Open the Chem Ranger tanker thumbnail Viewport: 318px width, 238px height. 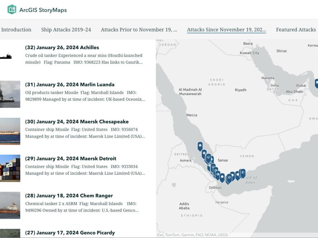(x=10, y=205)
